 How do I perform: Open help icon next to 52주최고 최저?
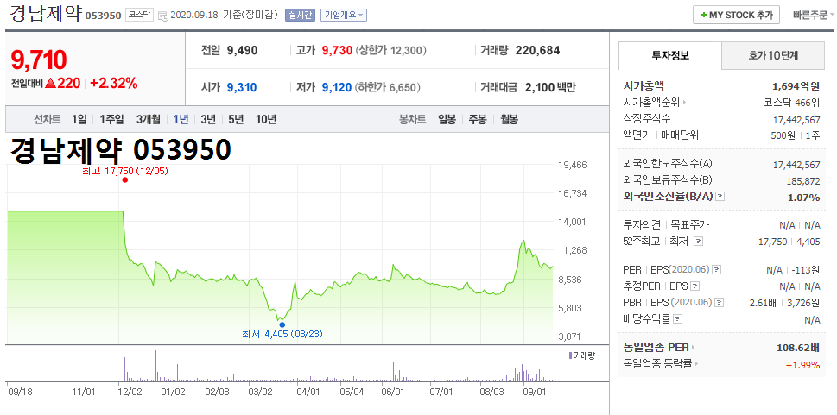click(698, 242)
